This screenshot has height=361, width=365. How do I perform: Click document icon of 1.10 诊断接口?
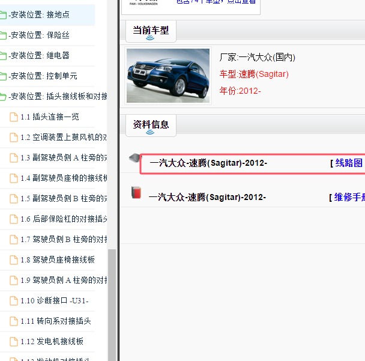[x=13, y=301]
